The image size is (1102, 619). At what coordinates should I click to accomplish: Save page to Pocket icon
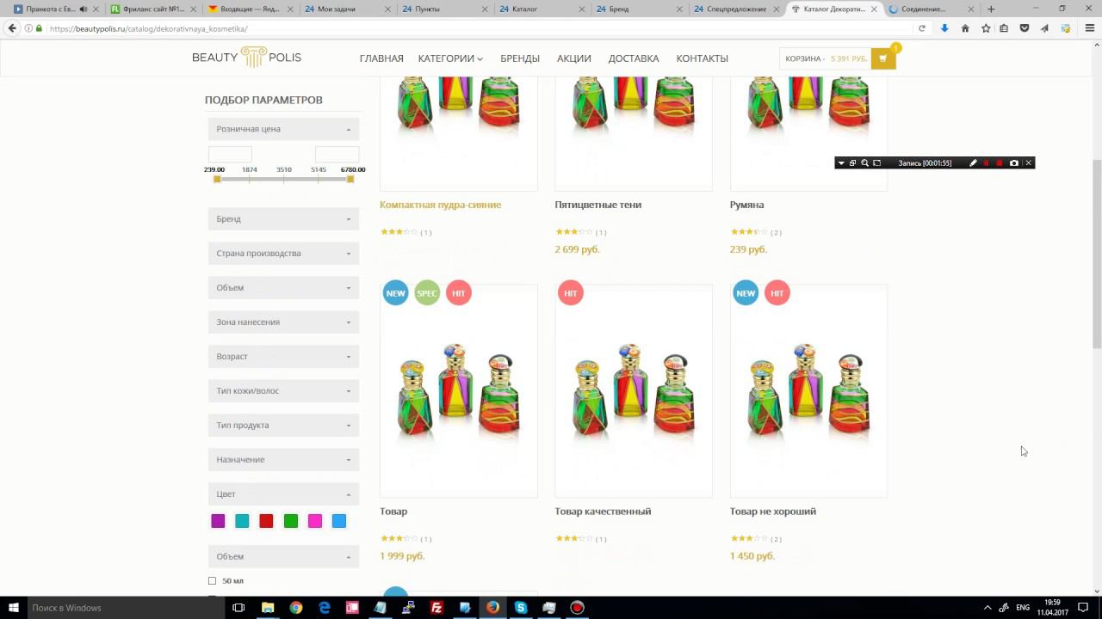pyautogui.click(x=1025, y=28)
